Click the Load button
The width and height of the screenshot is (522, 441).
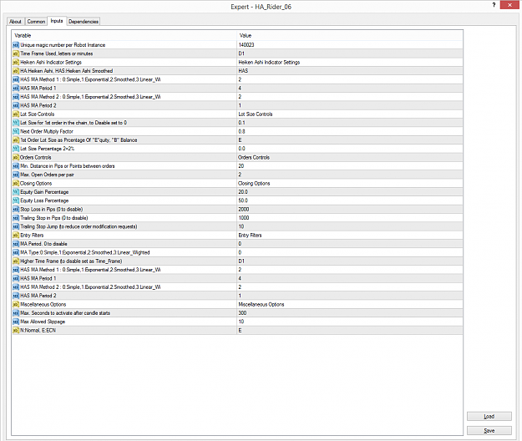pos(489,417)
